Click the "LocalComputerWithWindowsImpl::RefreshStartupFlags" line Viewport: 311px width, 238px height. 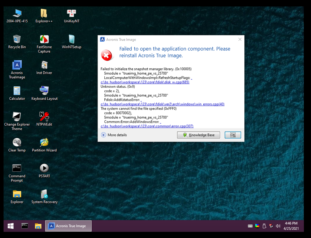tap(147, 78)
